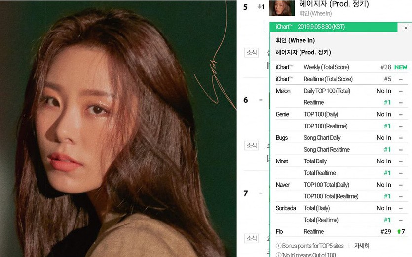Image resolution: width=412 pixels, height=257 pixels.
Task: Open the 자세히 details link
Action: [x=362, y=246]
